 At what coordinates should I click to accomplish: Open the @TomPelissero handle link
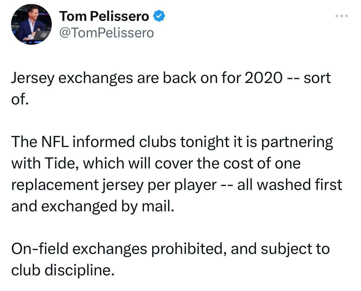coord(107,33)
